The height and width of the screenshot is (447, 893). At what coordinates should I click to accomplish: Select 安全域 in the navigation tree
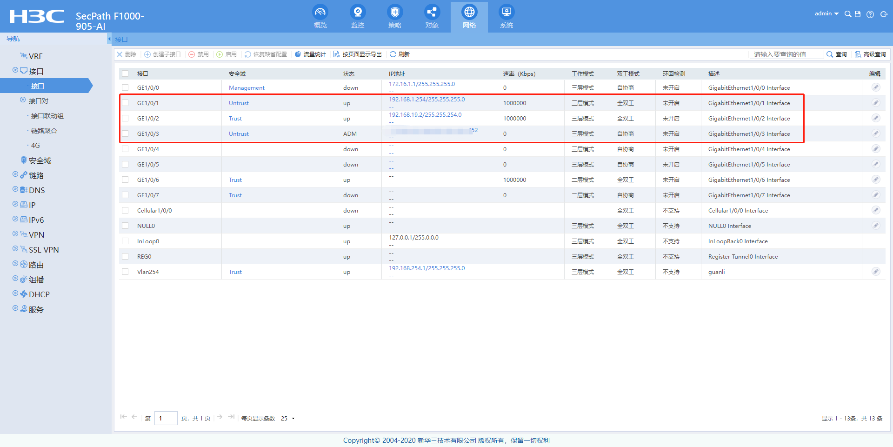point(40,160)
